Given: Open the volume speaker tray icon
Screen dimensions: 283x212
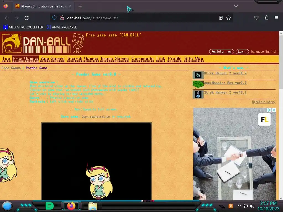Looking at the screenshot, I should pos(252,206).
